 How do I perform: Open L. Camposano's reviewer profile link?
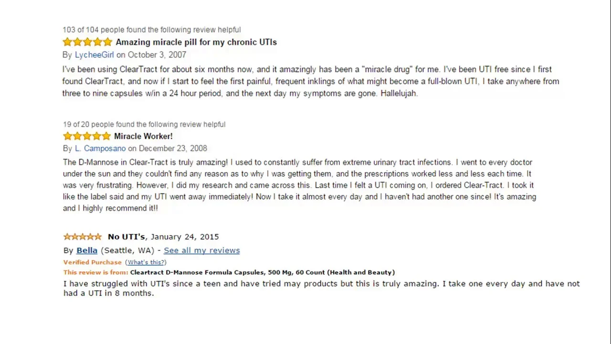(100, 149)
